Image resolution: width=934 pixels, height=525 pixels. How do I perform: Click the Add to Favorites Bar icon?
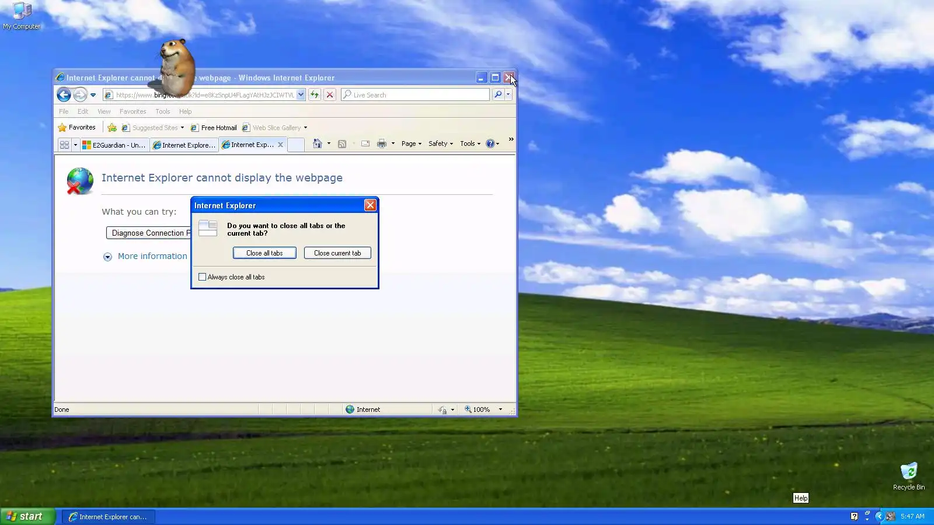112,128
